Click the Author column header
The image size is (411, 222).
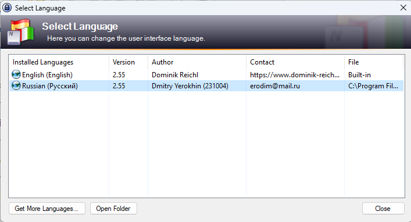[197, 62]
